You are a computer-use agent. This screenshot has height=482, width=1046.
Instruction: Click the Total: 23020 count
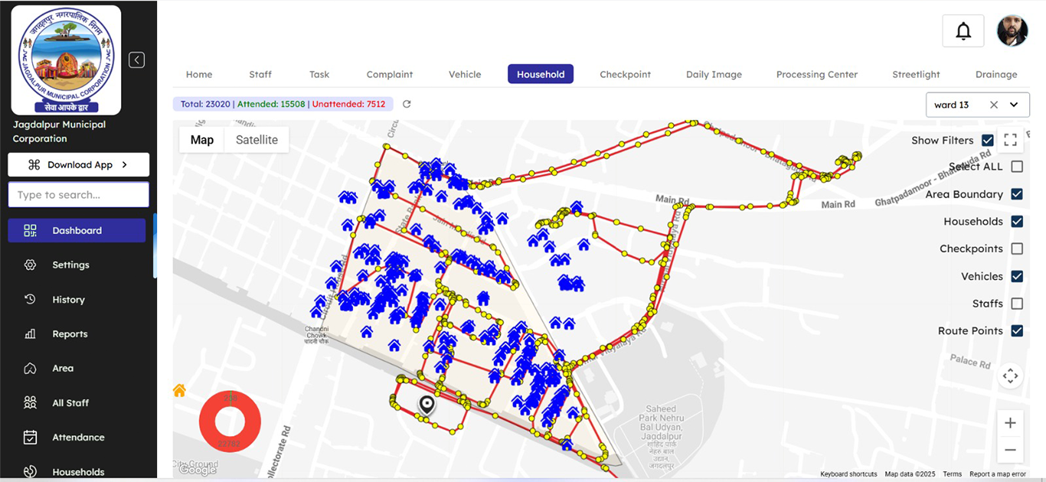pyautogui.click(x=205, y=104)
